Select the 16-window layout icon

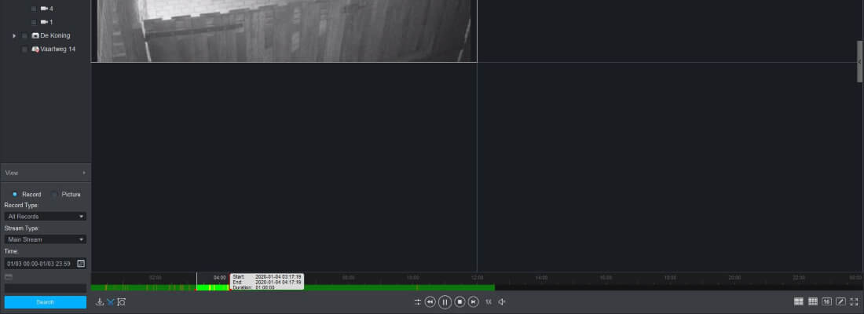[826, 301]
